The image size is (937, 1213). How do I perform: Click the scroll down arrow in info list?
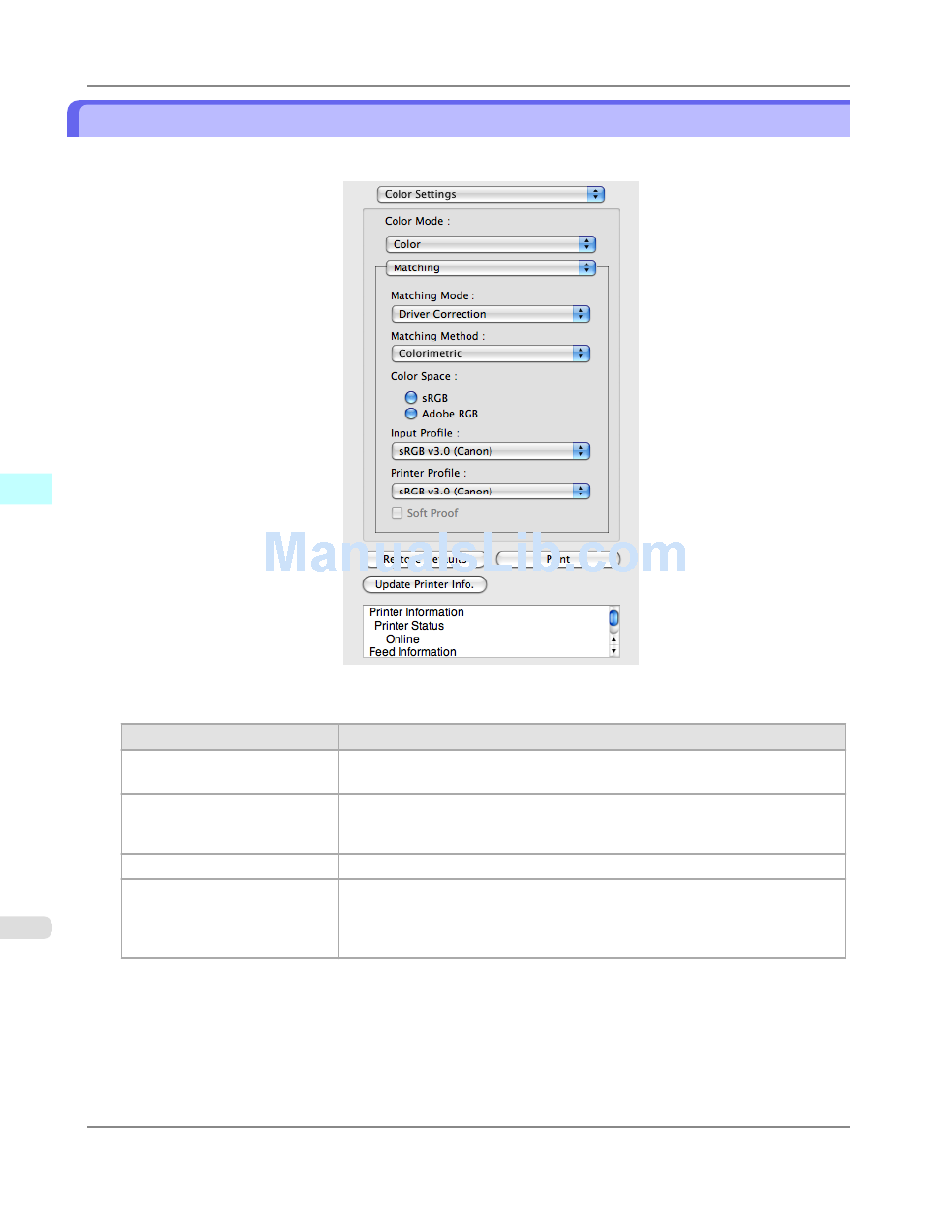pyautogui.click(x=613, y=651)
